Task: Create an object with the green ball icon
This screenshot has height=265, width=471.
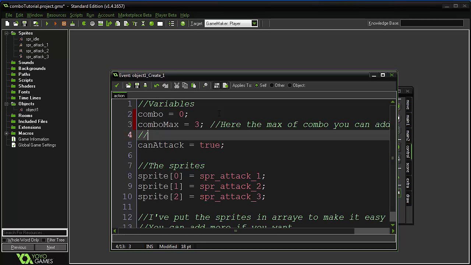Action: (152, 24)
